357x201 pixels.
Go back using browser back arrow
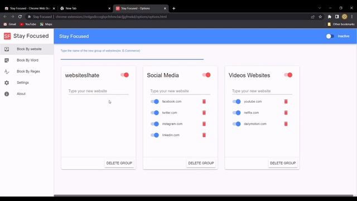point(5,17)
